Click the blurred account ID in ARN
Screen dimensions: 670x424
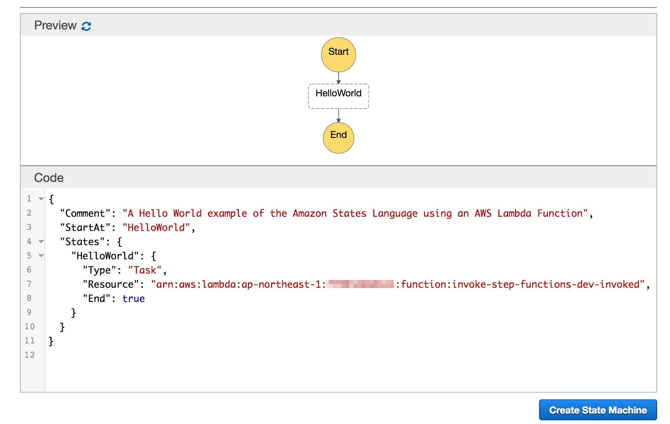point(361,284)
